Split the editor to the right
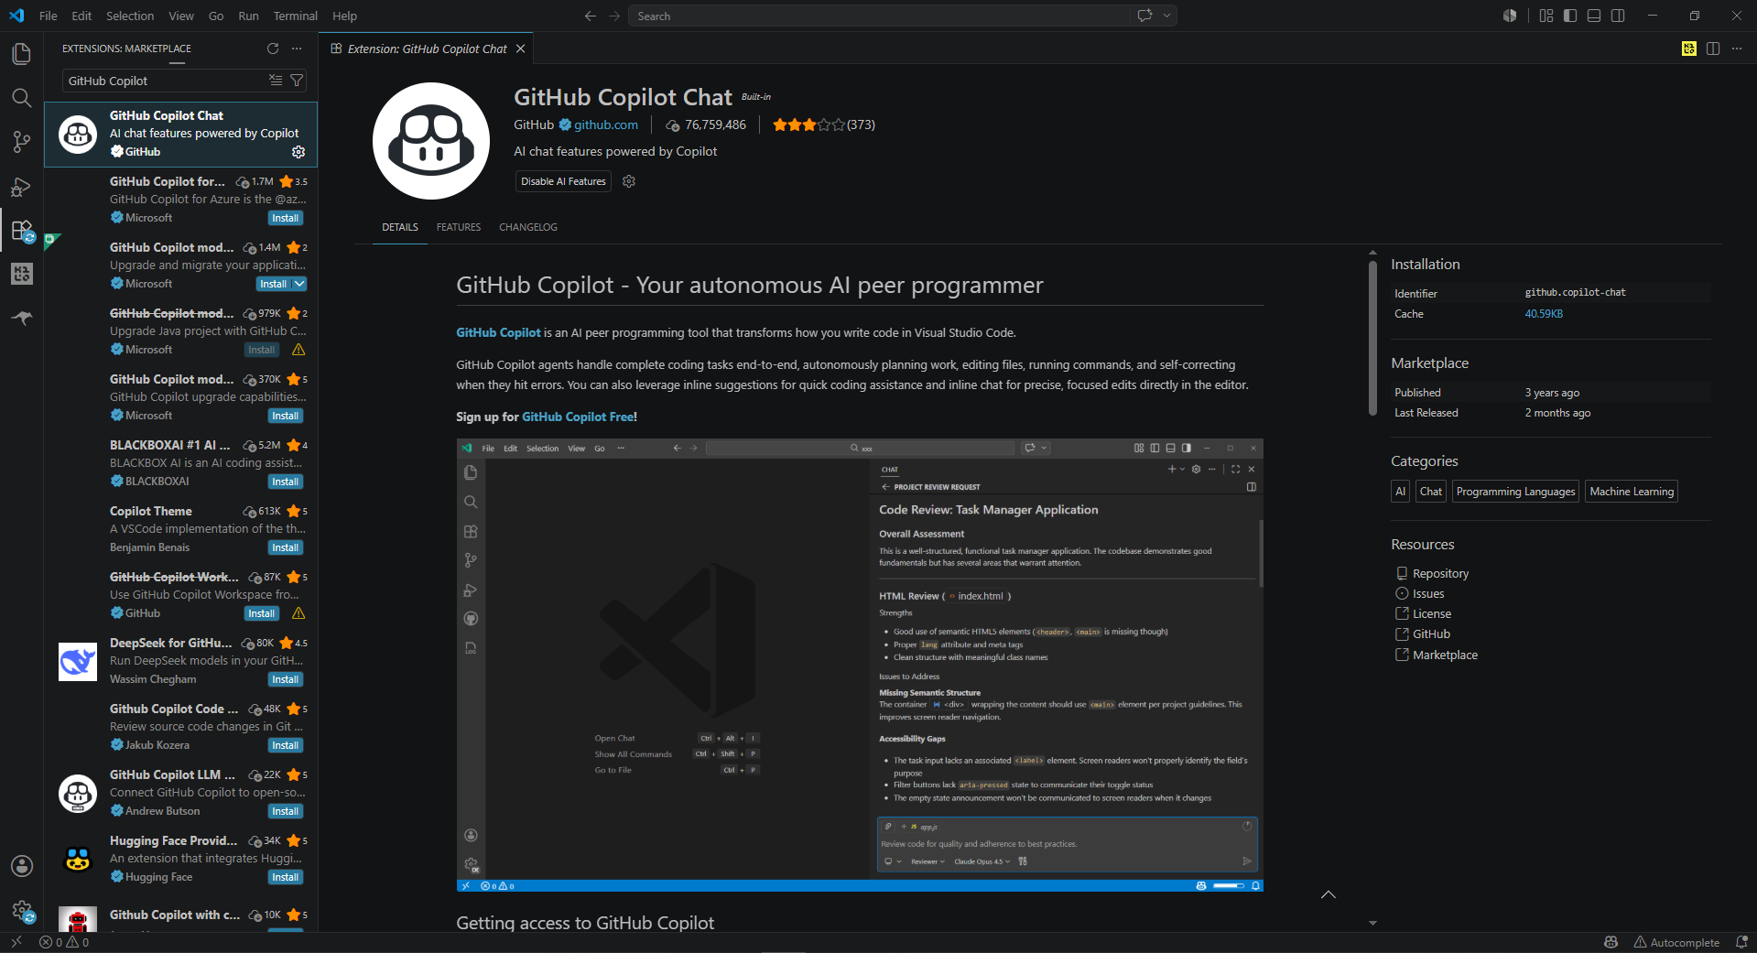1757x953 pixels. [x=1713, y=49]
